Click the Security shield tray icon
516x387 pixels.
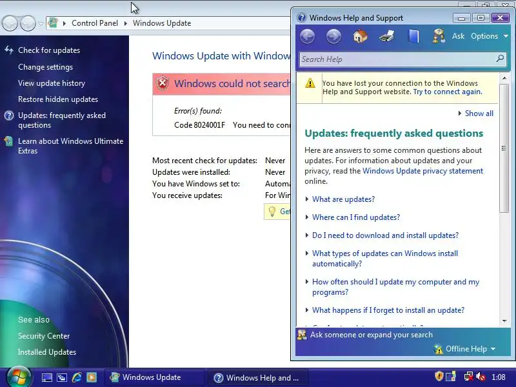click(439, 376)
